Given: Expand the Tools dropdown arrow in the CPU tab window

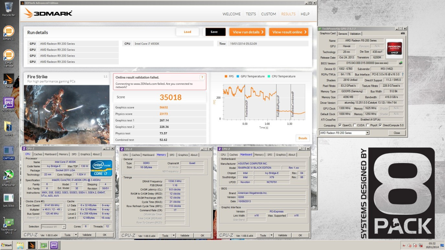Looking at the screenshot, I should (x=76, y=235).
